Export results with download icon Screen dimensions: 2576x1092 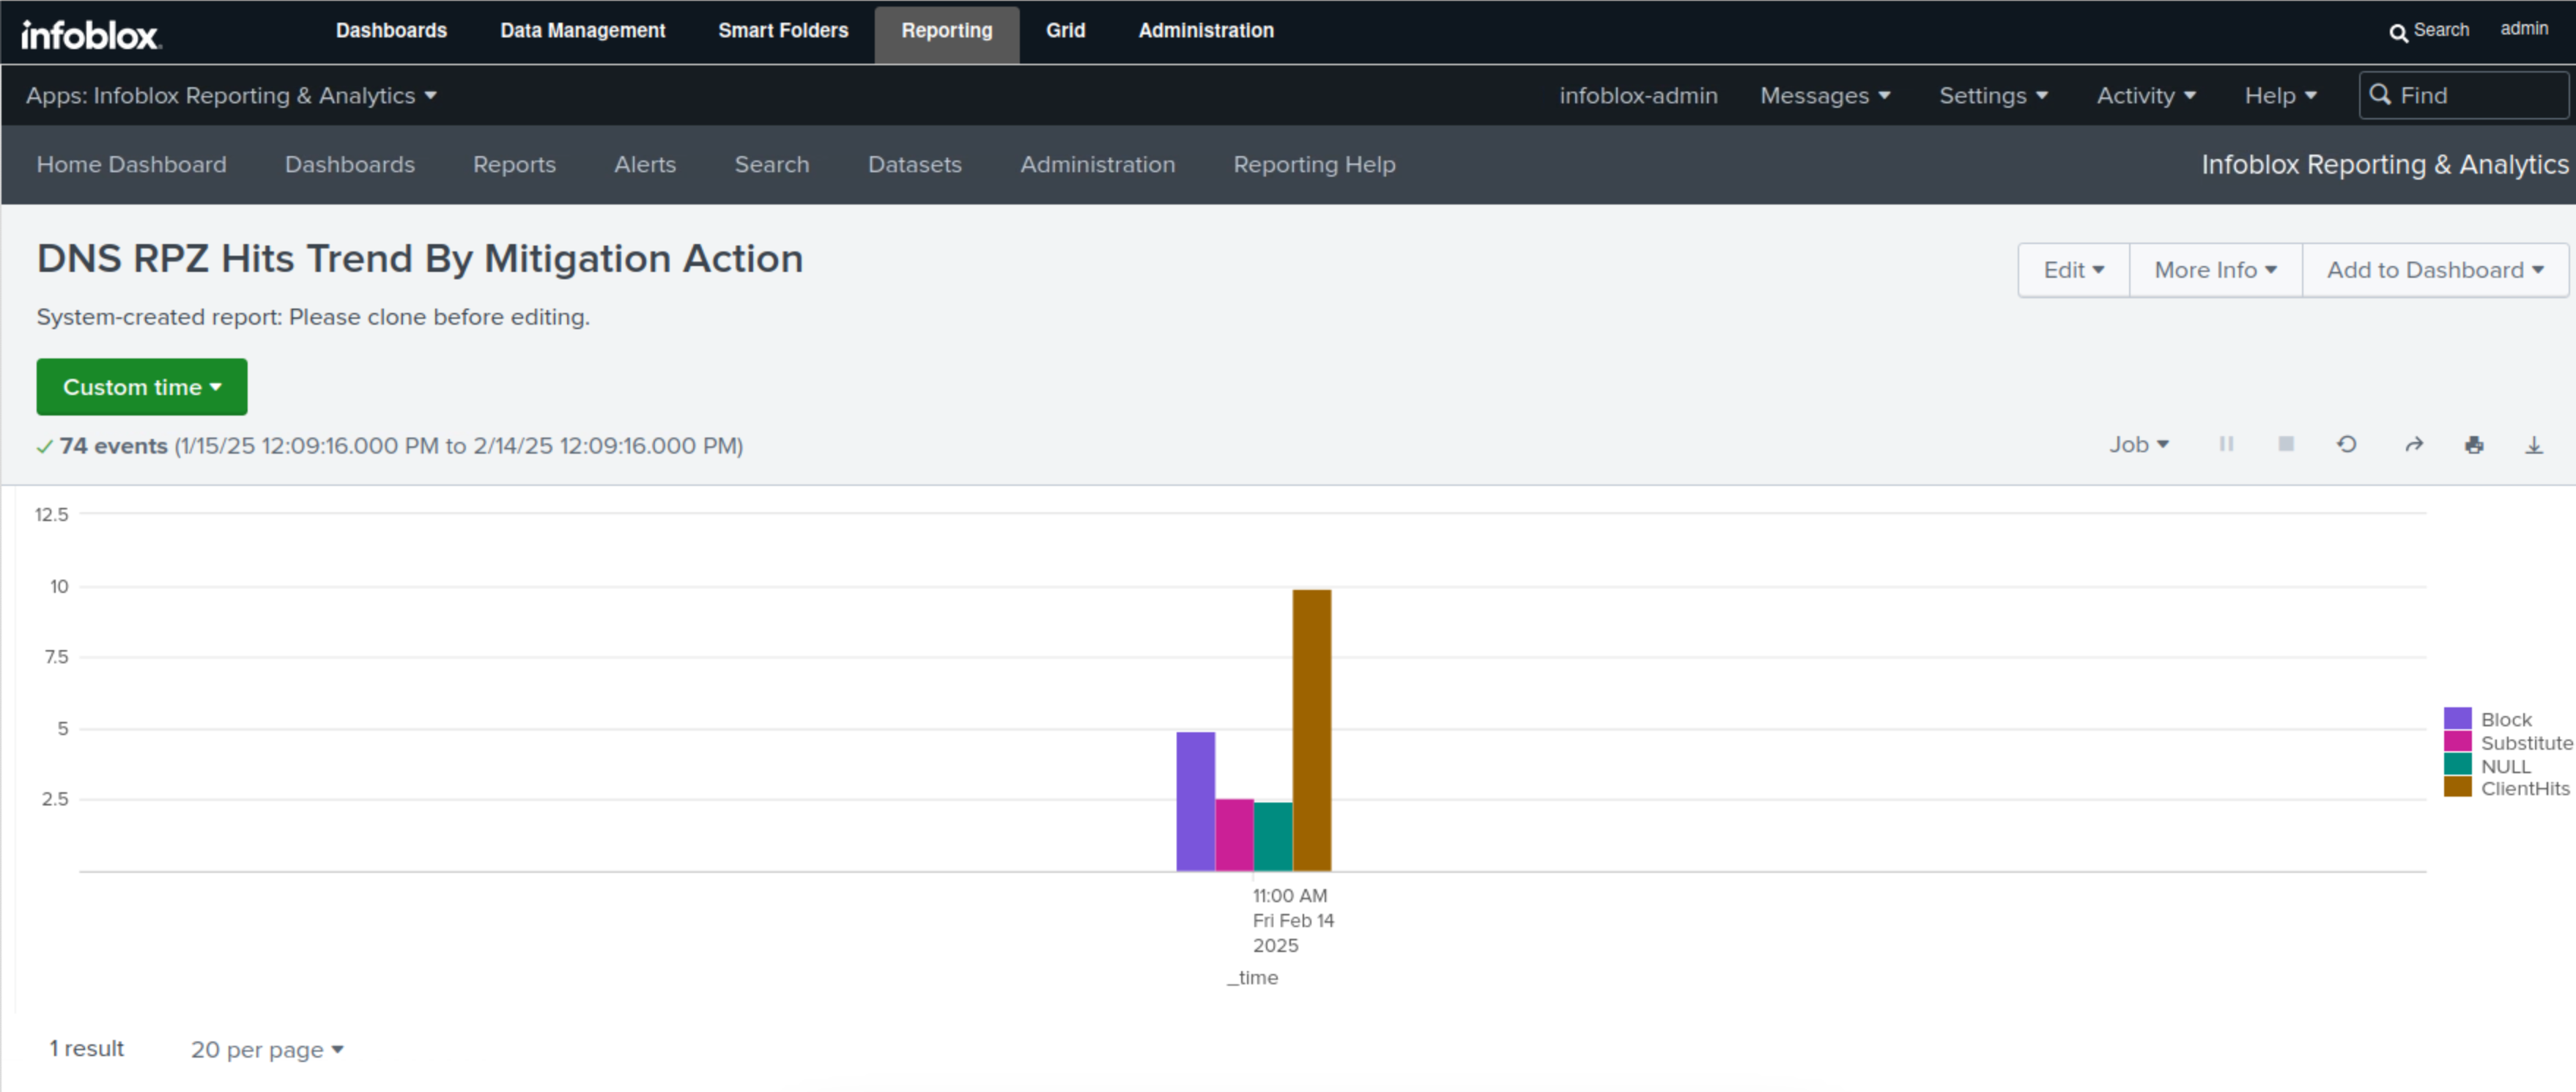(x=2534, y=445)
